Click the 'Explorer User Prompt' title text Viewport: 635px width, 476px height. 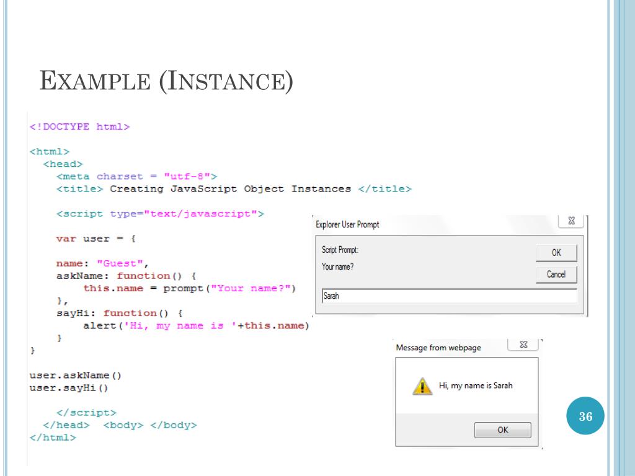pos(347,224)
